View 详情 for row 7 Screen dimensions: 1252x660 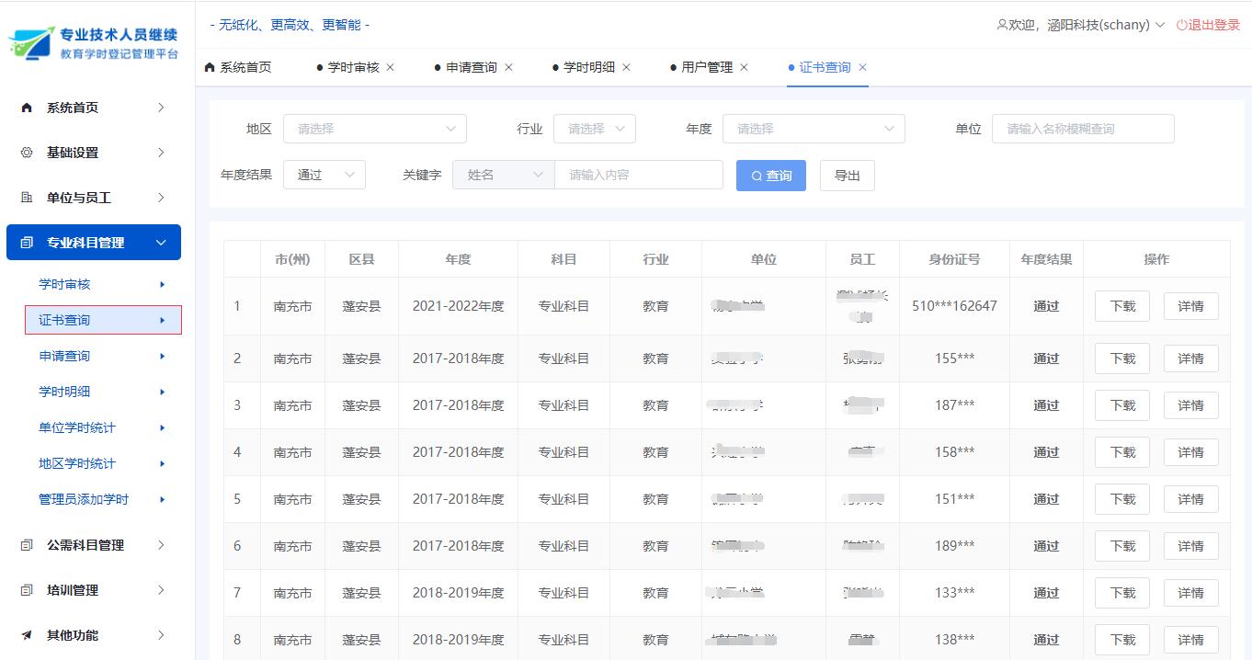1191,593
